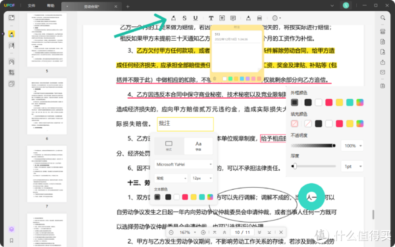Select the eraser tool
Viewport: 395px width, 247px height.
point(259,18)
